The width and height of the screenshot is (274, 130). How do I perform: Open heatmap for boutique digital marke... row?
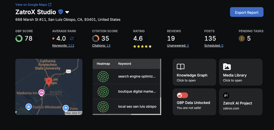pyautogui.click(x=103, y=92)
